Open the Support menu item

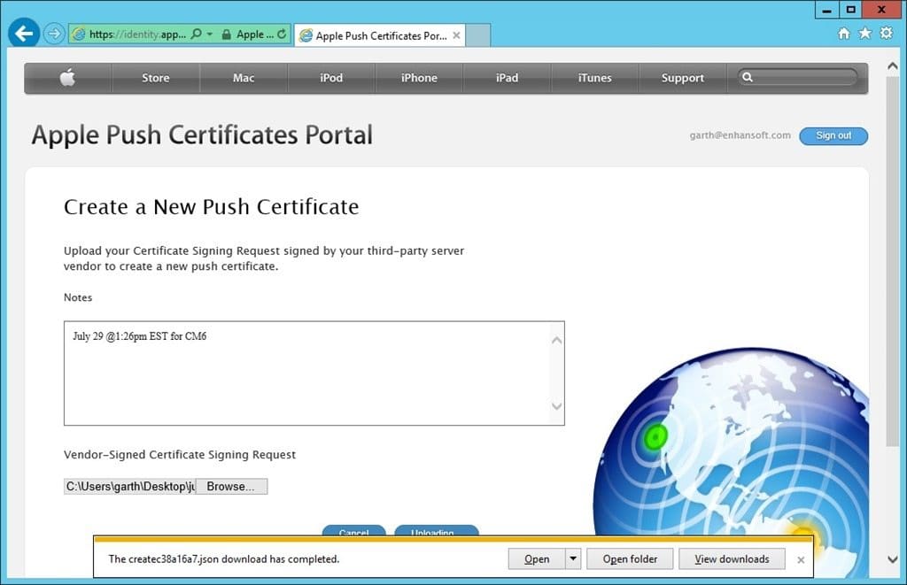[683, 78]
